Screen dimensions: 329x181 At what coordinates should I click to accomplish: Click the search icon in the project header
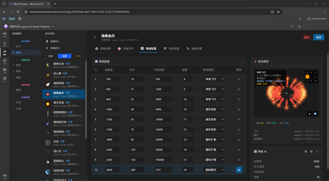(x=292, y=26)
